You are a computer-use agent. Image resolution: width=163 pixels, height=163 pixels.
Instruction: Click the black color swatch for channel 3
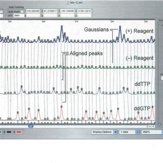[9, 132]
